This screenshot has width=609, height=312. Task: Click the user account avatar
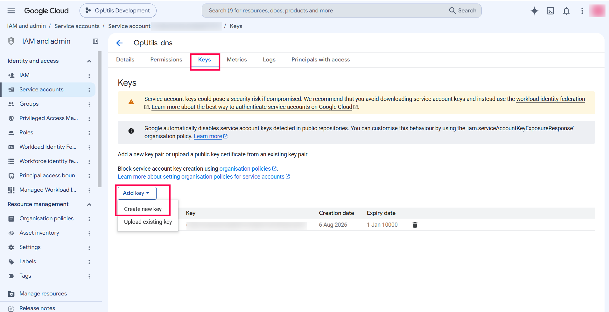coord(597,11)
